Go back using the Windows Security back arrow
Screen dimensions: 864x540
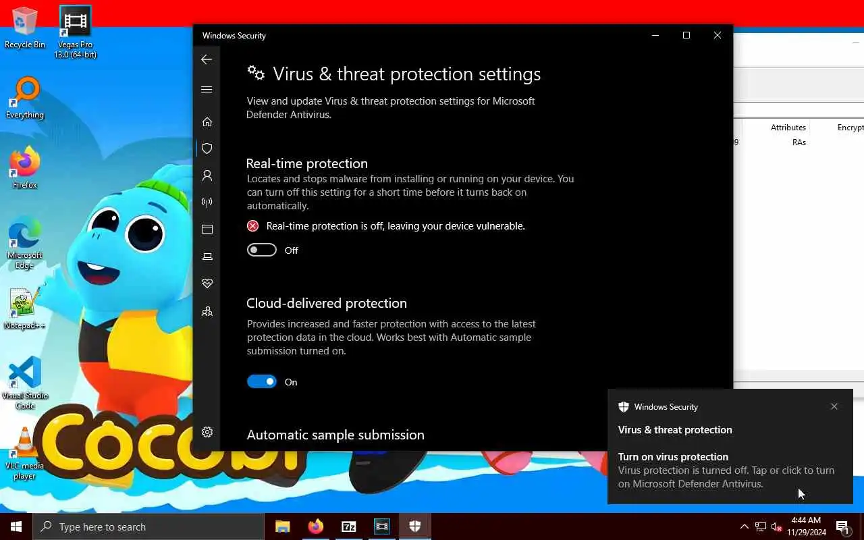[x=207, y=59]
